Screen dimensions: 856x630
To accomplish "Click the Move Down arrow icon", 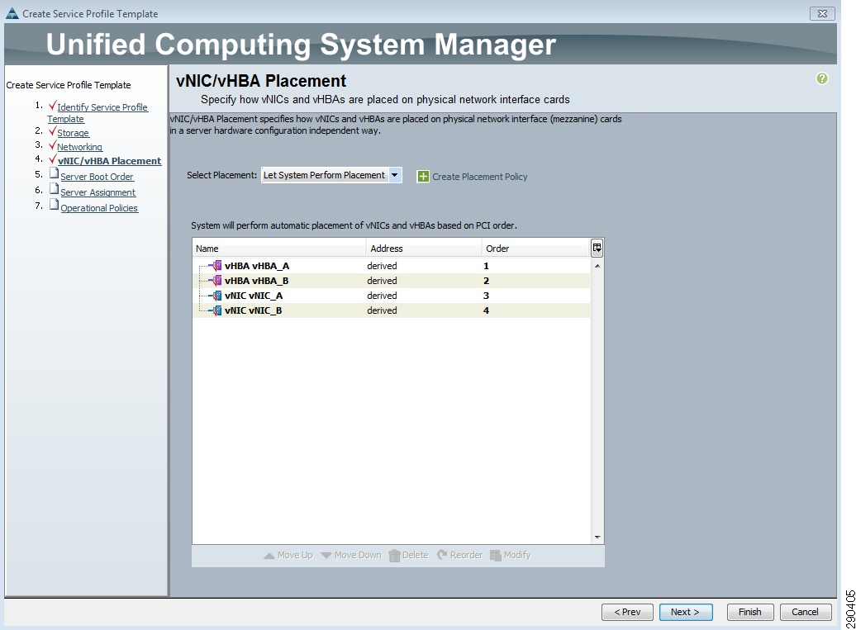I will click(326, 555).
